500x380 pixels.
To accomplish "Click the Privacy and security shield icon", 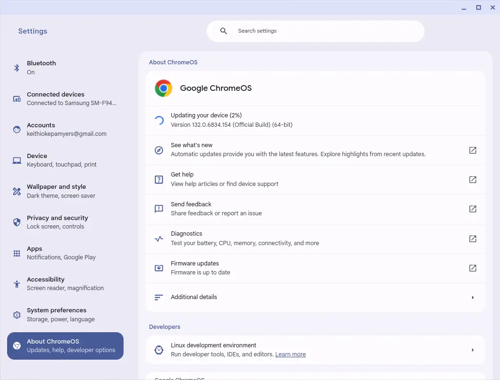I will pos(17,222).
